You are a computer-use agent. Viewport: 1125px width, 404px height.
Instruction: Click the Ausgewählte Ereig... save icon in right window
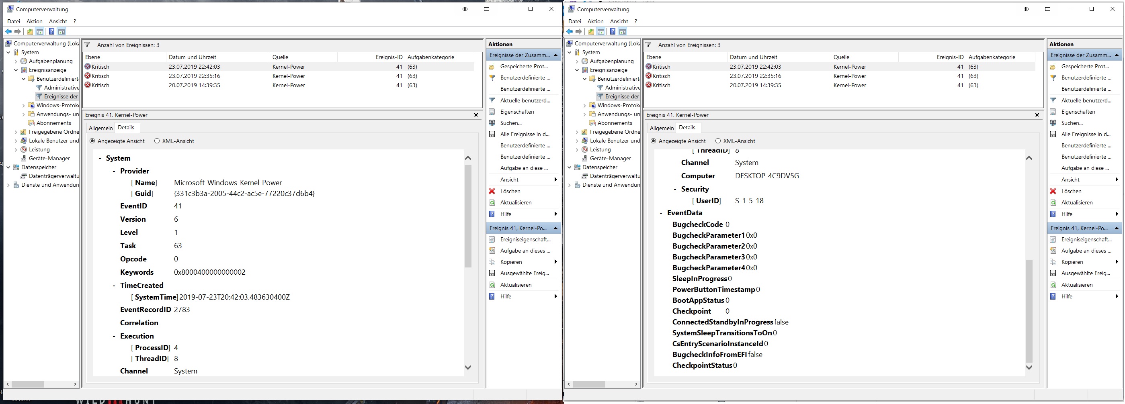(x=1053, y=273)
